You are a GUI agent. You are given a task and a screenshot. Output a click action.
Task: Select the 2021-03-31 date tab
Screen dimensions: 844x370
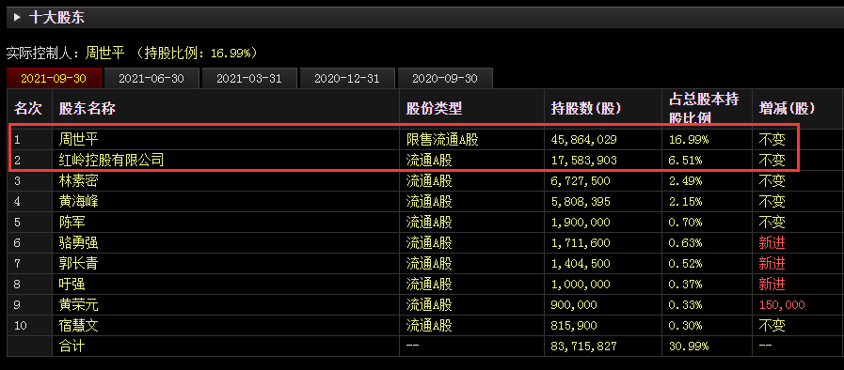pos(249,78)
